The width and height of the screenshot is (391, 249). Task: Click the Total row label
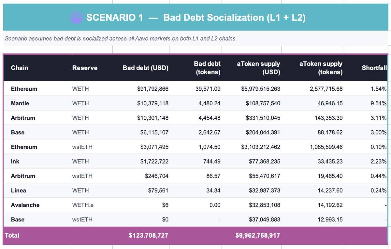(12, 235)
